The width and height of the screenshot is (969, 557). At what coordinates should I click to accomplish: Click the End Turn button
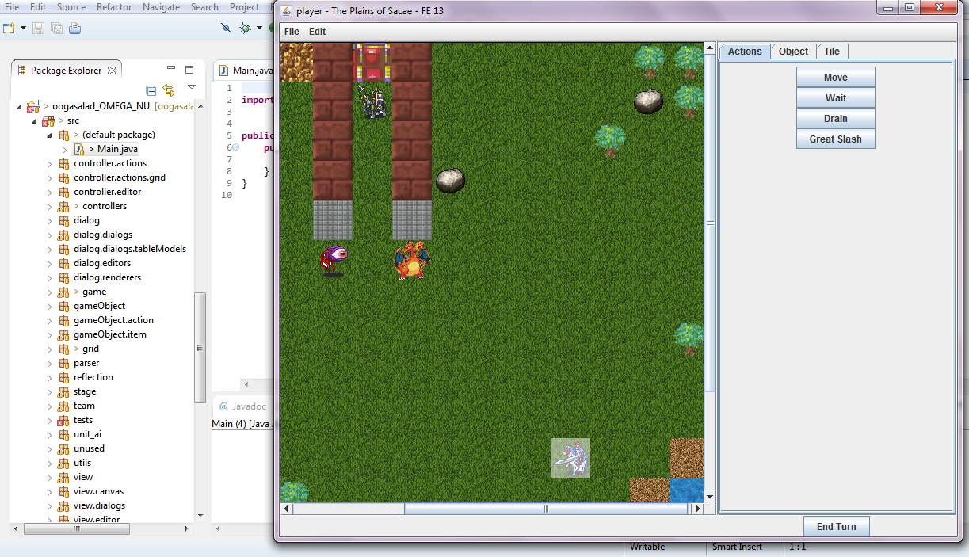coord(837,527)
